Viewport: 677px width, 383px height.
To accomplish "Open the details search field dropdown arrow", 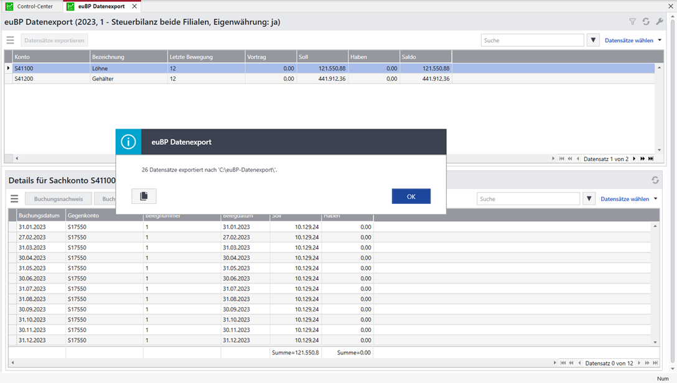I will click(x=589, y=199).
